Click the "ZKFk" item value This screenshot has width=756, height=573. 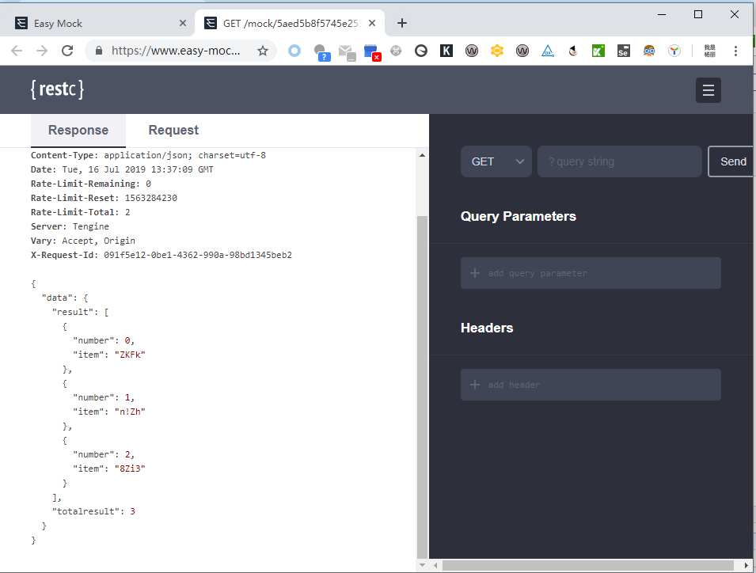[130, 355]
